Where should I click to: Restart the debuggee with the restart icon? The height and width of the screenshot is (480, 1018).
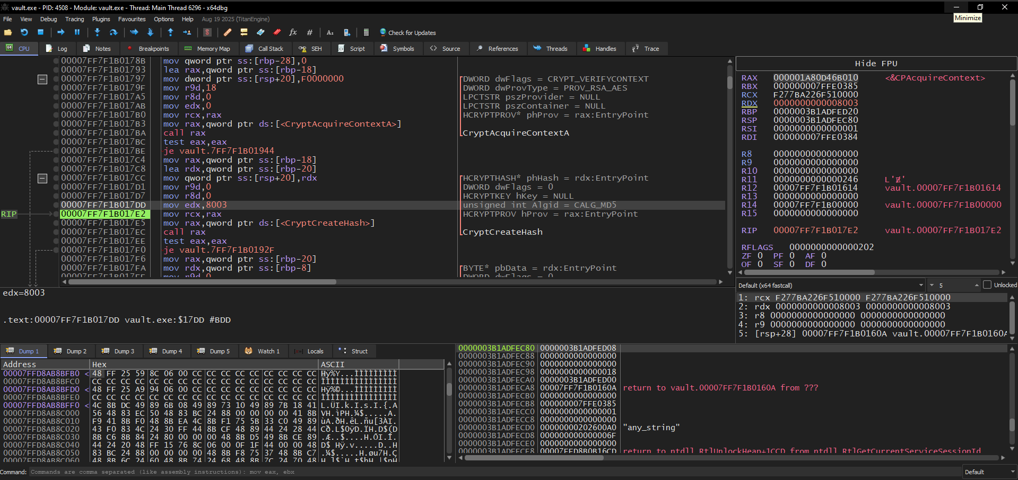24,32
